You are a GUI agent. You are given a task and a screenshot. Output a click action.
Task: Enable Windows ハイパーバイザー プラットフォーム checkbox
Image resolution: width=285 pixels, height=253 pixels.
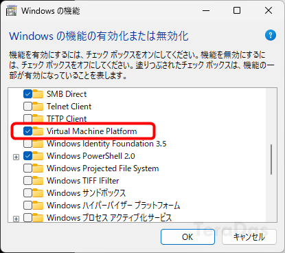tap(27, 206)
